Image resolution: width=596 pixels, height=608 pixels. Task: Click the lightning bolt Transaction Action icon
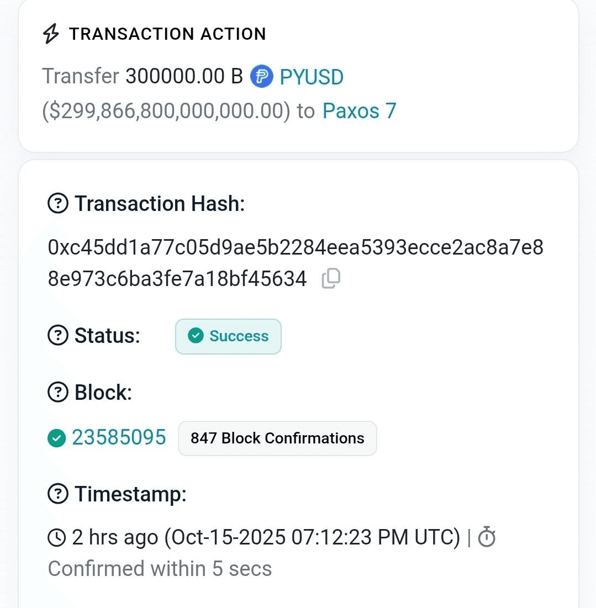click(51, 34)
